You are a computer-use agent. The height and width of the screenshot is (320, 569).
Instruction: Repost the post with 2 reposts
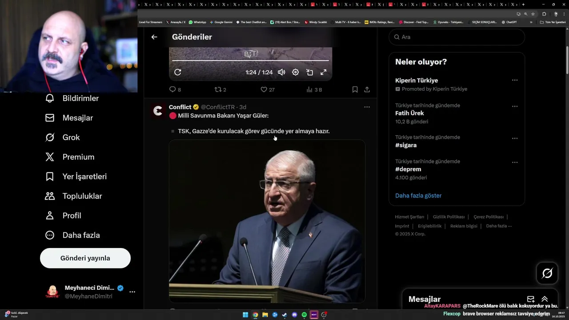(x=220, y=89)
